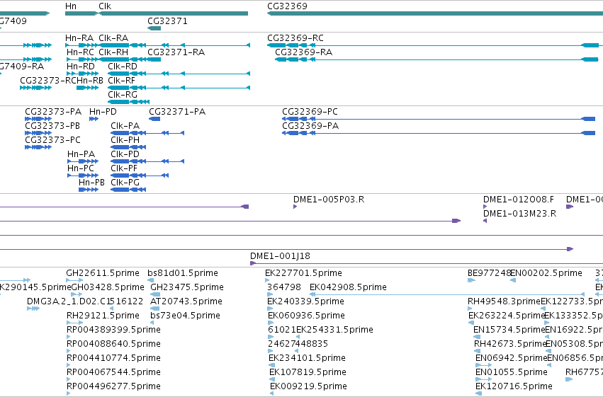Viewport: 603px width, 397px height.
Task: Click protein Clk-PG
Action: point(125,183)
